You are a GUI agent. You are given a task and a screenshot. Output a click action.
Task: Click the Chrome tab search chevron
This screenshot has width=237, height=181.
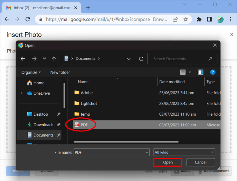click(x=185, y=4)
